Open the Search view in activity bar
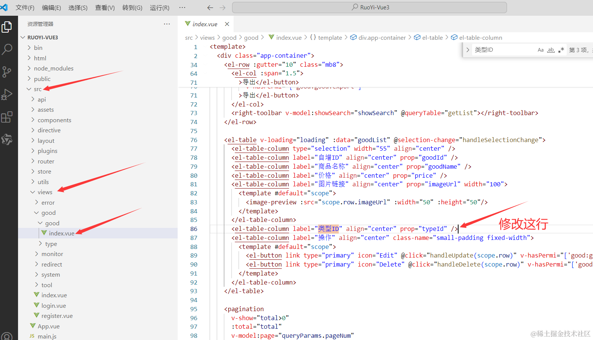Image resolution: width=593 pixels, height=340 pixels. pos(7,49)
